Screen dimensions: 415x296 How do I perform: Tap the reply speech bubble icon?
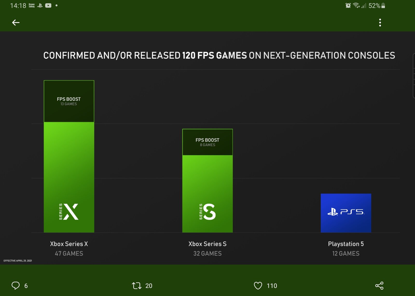tap(16, 285)
